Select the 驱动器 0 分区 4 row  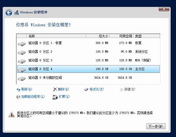click(x=88, y=69)
